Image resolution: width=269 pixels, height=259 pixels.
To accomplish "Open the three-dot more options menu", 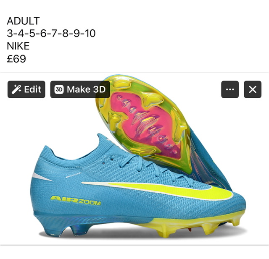I will 230,89.
